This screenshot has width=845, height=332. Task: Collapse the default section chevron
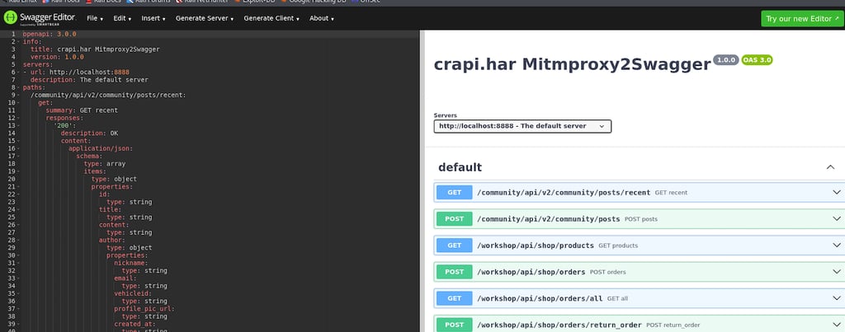coord(830,167)
